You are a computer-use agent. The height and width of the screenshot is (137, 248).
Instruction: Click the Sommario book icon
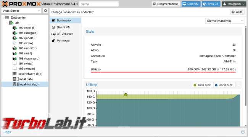tap(53, 21)
